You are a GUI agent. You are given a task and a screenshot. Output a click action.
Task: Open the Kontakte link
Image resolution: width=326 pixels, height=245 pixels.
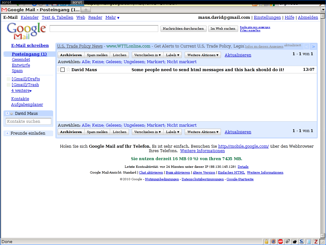(20, 99)
